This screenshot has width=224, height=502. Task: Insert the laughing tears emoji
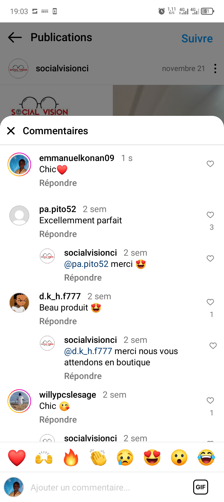(x=206, y=457)
